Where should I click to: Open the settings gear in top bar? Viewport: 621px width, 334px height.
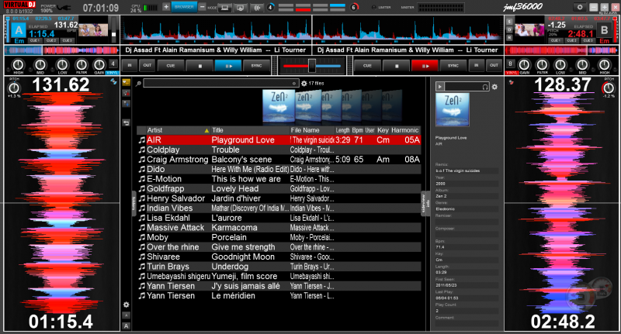(578, 6)
